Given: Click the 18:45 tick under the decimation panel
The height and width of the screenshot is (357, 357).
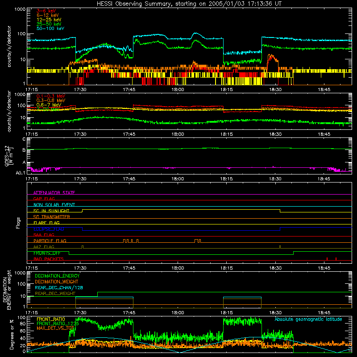Looking at the screenshot, I should (x=324, y=313).
